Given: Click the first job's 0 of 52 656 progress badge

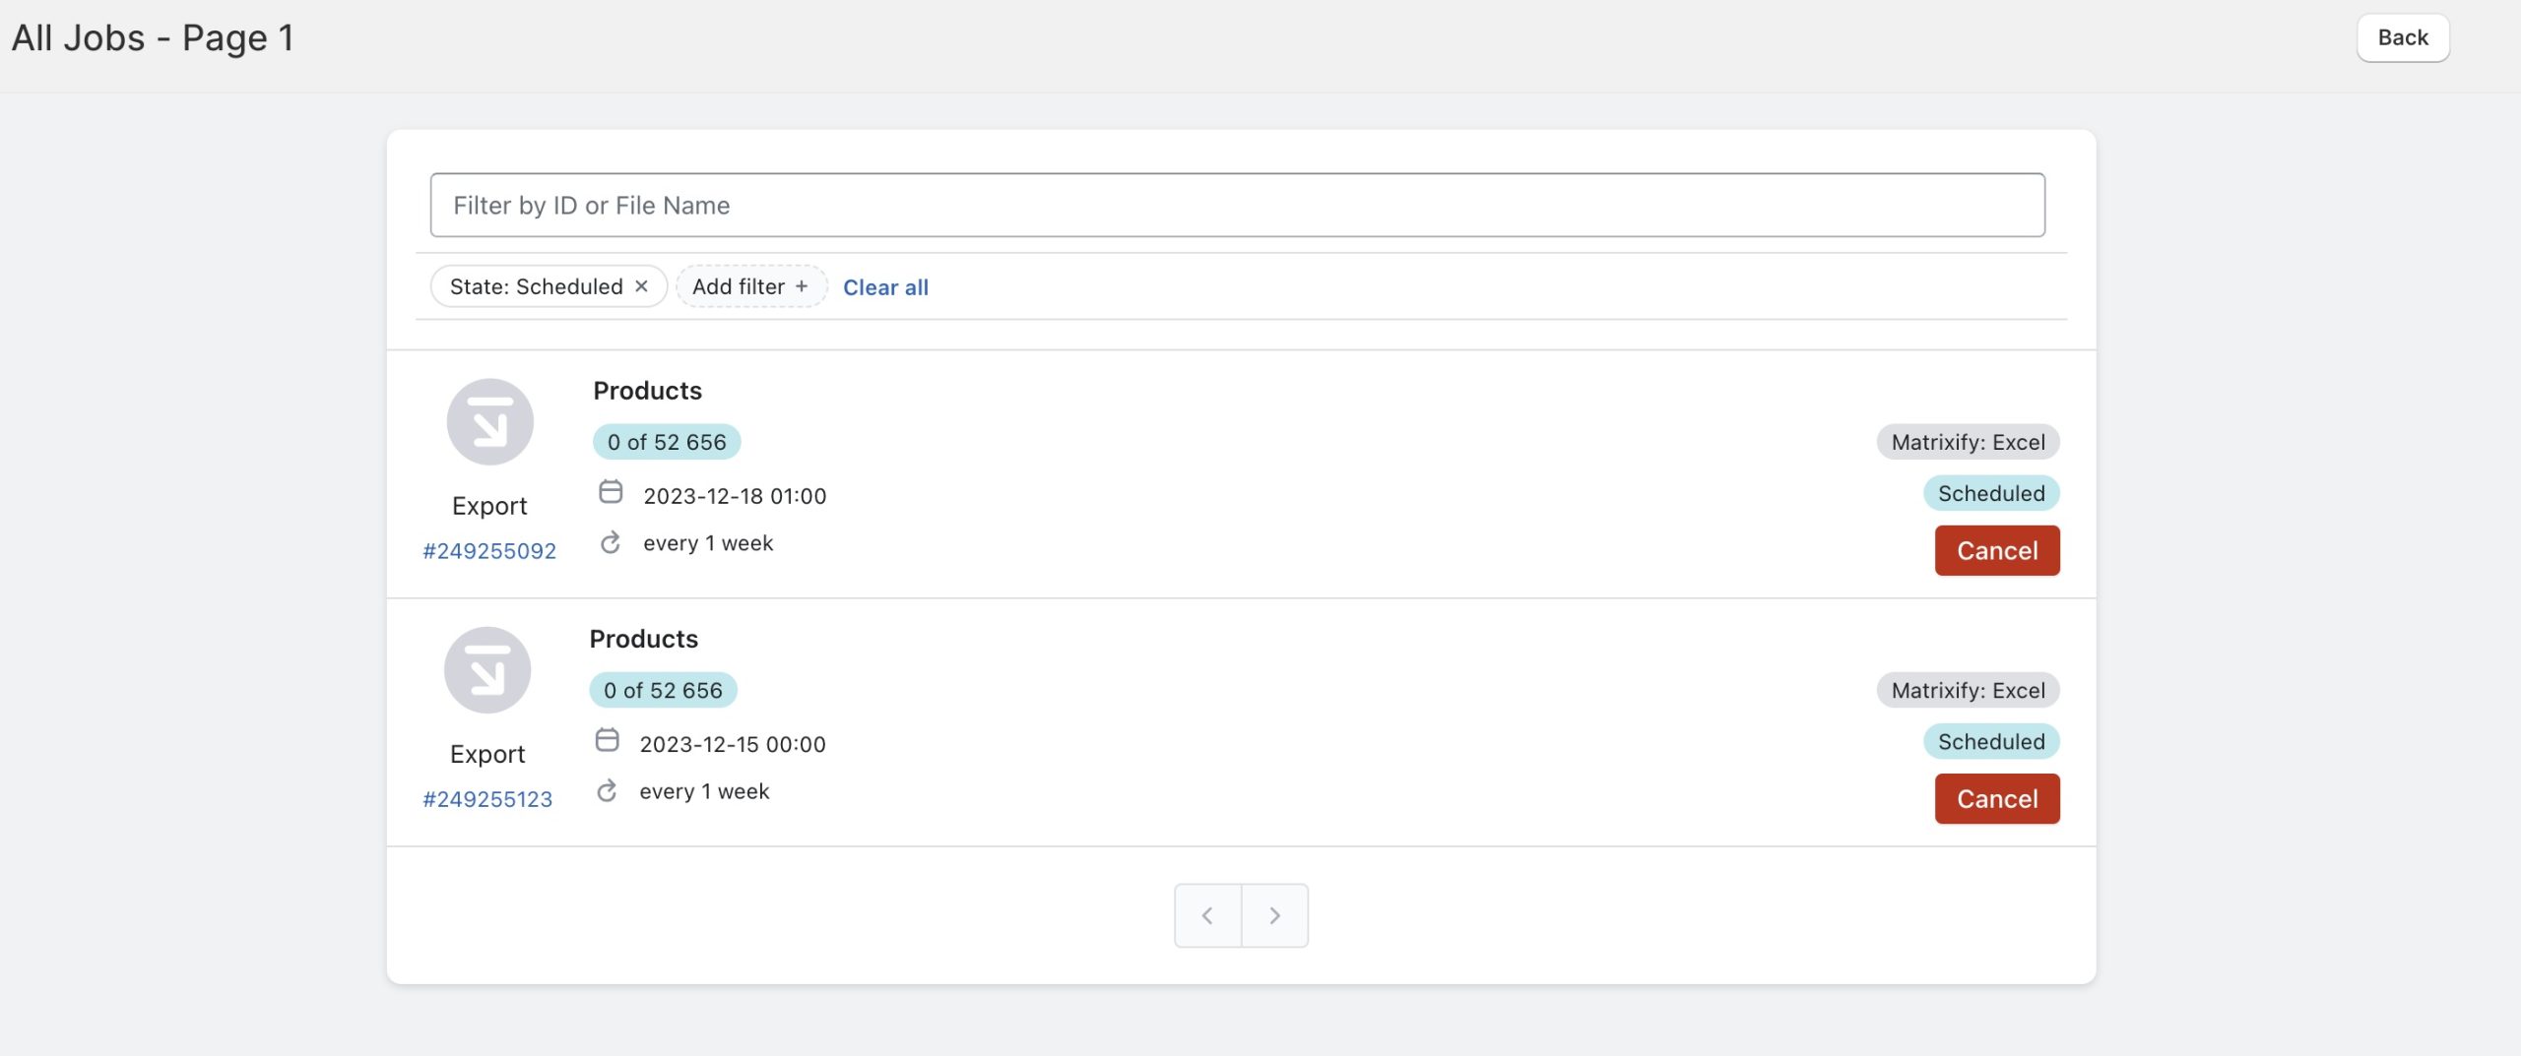Looking at the screenshot, I should (667, 442).
